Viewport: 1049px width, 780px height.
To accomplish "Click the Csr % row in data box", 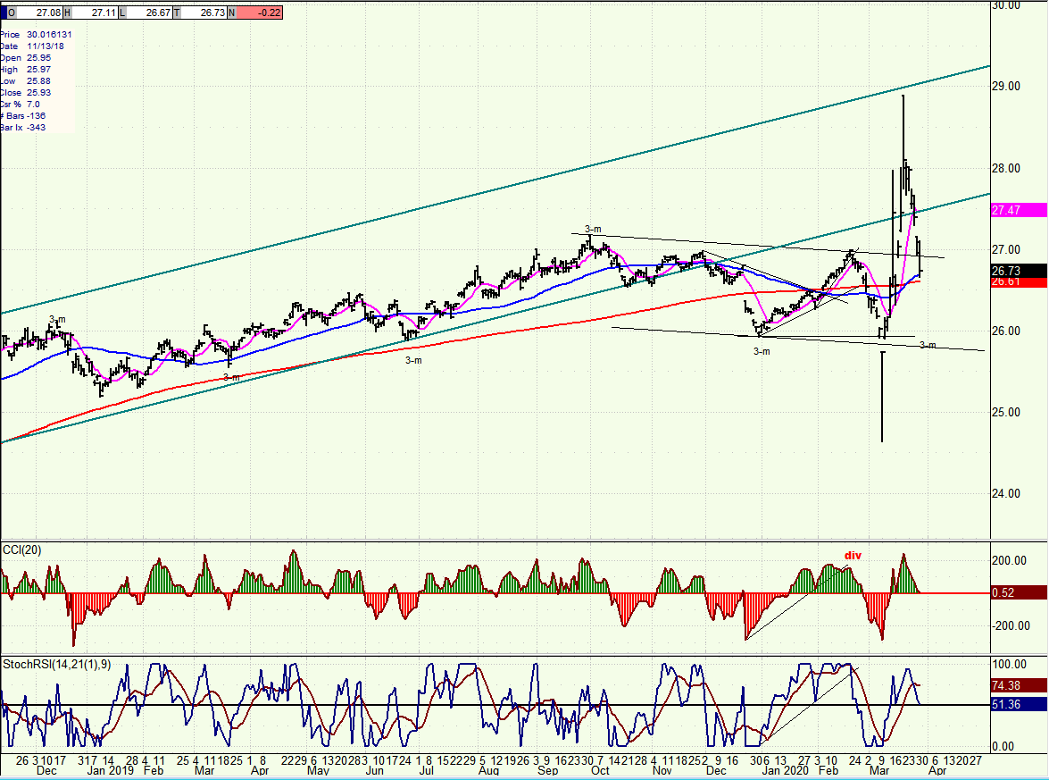I will (x=27, y=105).
